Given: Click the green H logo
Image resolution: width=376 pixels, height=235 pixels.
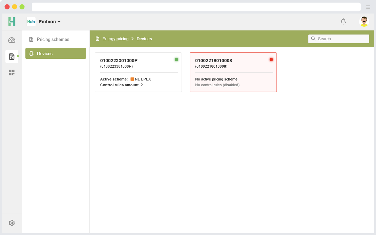Looking at the screenshot, I should 12,22.
